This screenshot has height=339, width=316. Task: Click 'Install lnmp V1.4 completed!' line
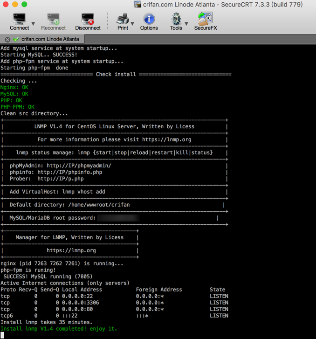pos(59,329)
